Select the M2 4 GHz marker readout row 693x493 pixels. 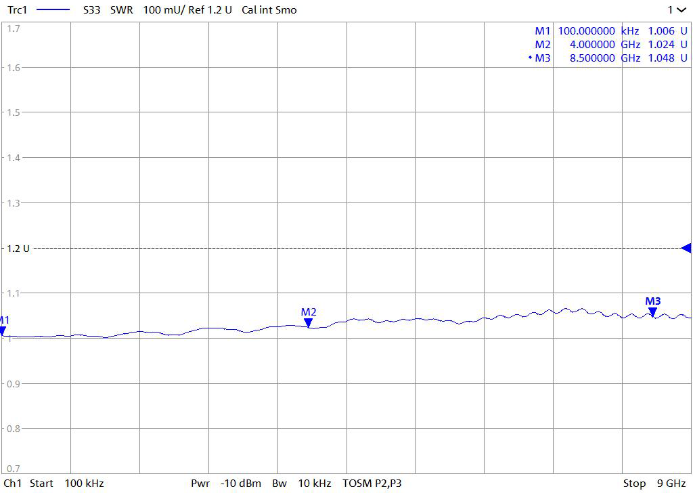(610, 45)
